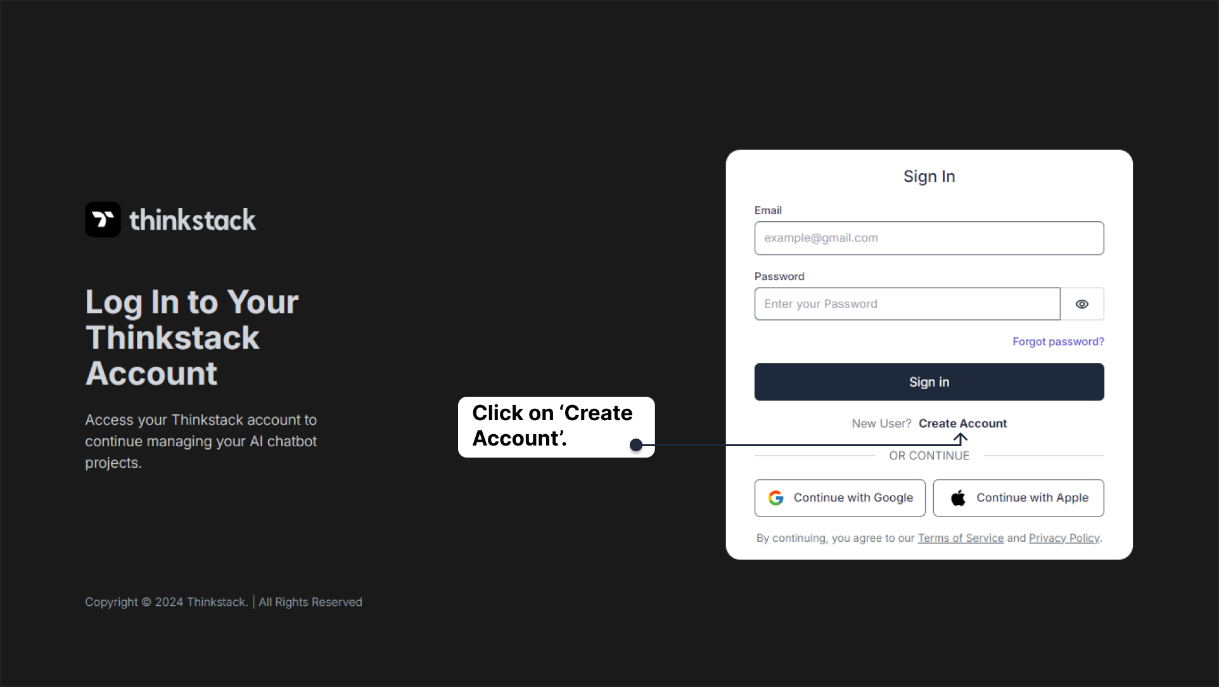Image resolution: width=1219 pixels, height=687 pixels.
Task: Toggle between Sign In and Create Account
Action: (x=963, y=423)
